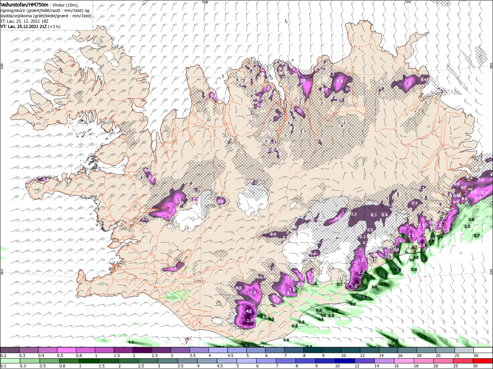493x369 pixels.
Task: Click the 'rigning/skúrir' legend description line
Action: point(45,10)
